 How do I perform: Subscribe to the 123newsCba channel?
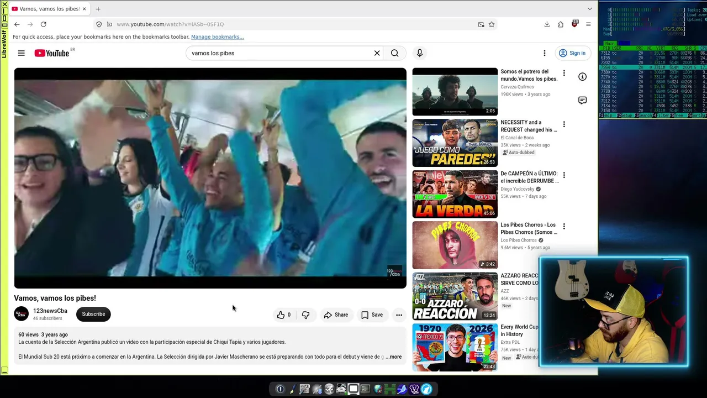pyautogui.click(x=93, y=314)
